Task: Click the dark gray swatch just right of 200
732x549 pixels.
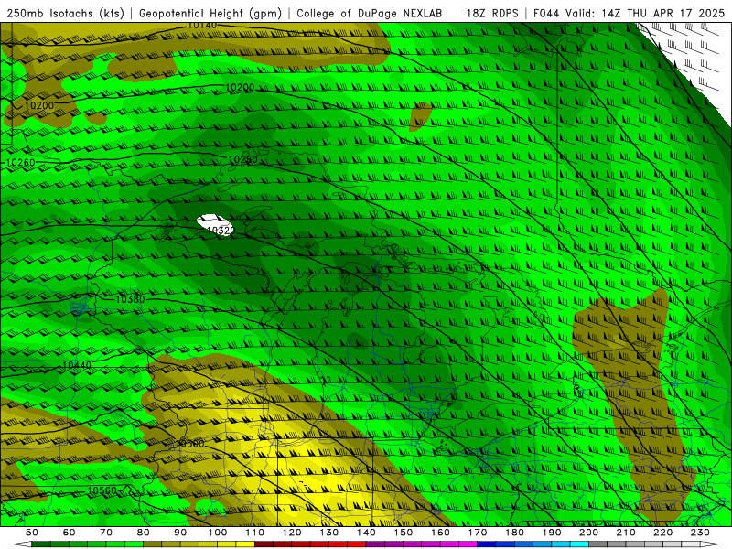Action: 599,544
